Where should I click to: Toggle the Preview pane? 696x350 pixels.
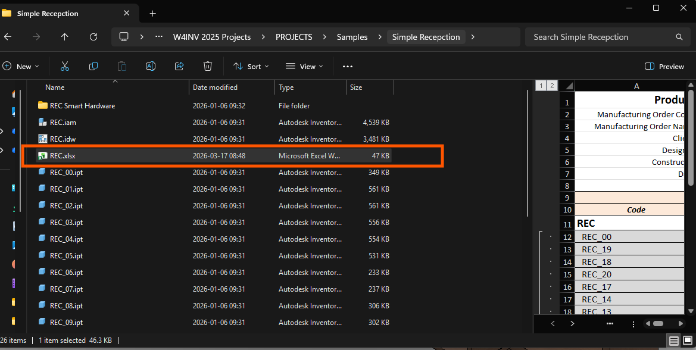[664, 67]
